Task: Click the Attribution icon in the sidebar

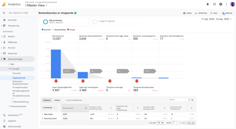Action: [4, 115]
